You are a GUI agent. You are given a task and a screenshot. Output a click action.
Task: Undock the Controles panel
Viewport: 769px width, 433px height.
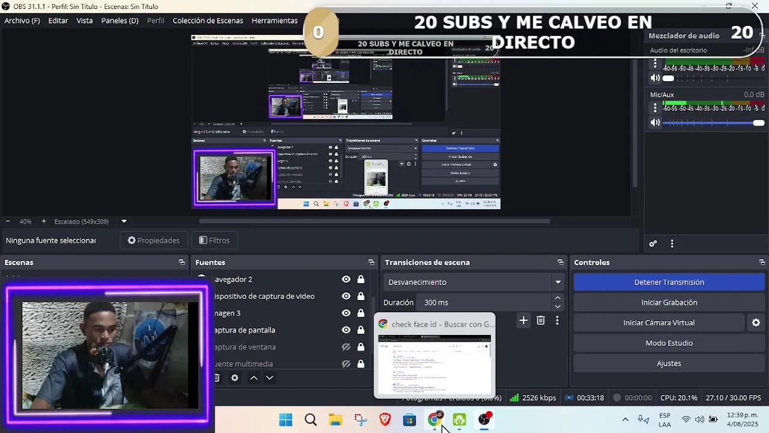(762, 262)
